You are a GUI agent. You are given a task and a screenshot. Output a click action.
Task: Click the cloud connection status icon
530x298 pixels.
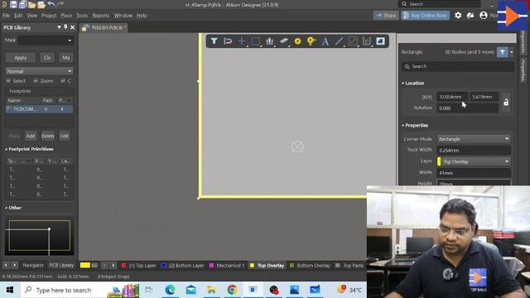470,15
